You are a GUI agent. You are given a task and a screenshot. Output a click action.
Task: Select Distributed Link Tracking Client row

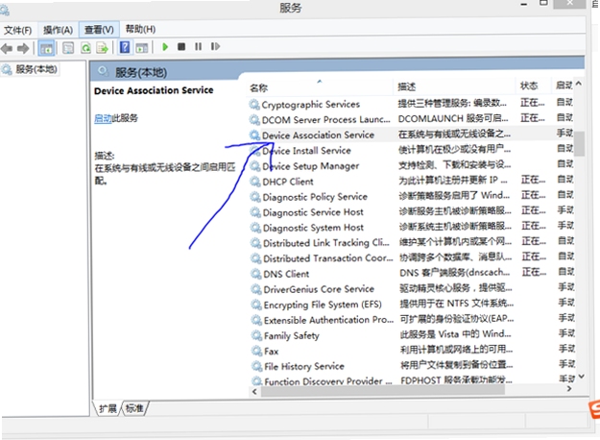point(412,242)
